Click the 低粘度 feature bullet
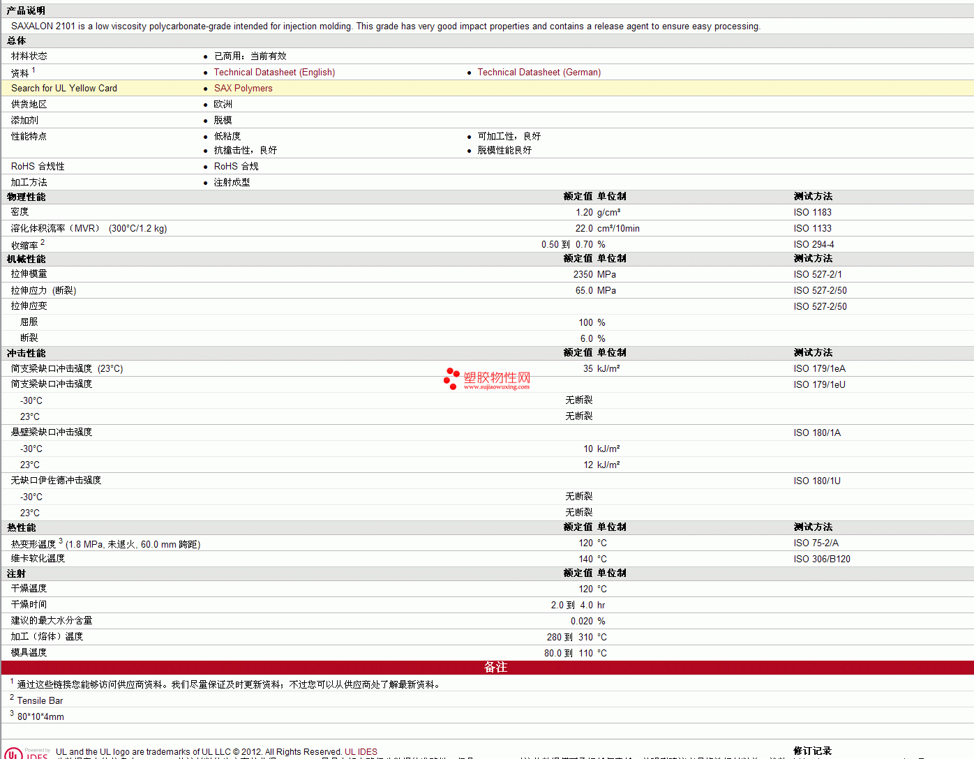Screen dimensions: 974x759 point(227,136)
